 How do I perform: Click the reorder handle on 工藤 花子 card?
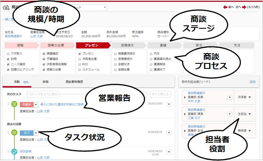click(185, 114)
